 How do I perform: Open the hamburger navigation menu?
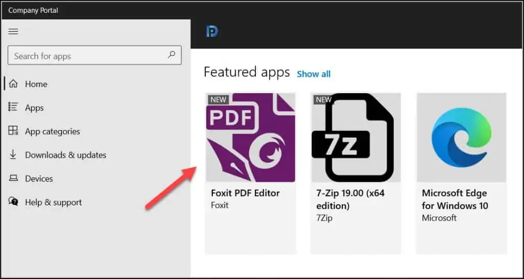click(13, 31)
